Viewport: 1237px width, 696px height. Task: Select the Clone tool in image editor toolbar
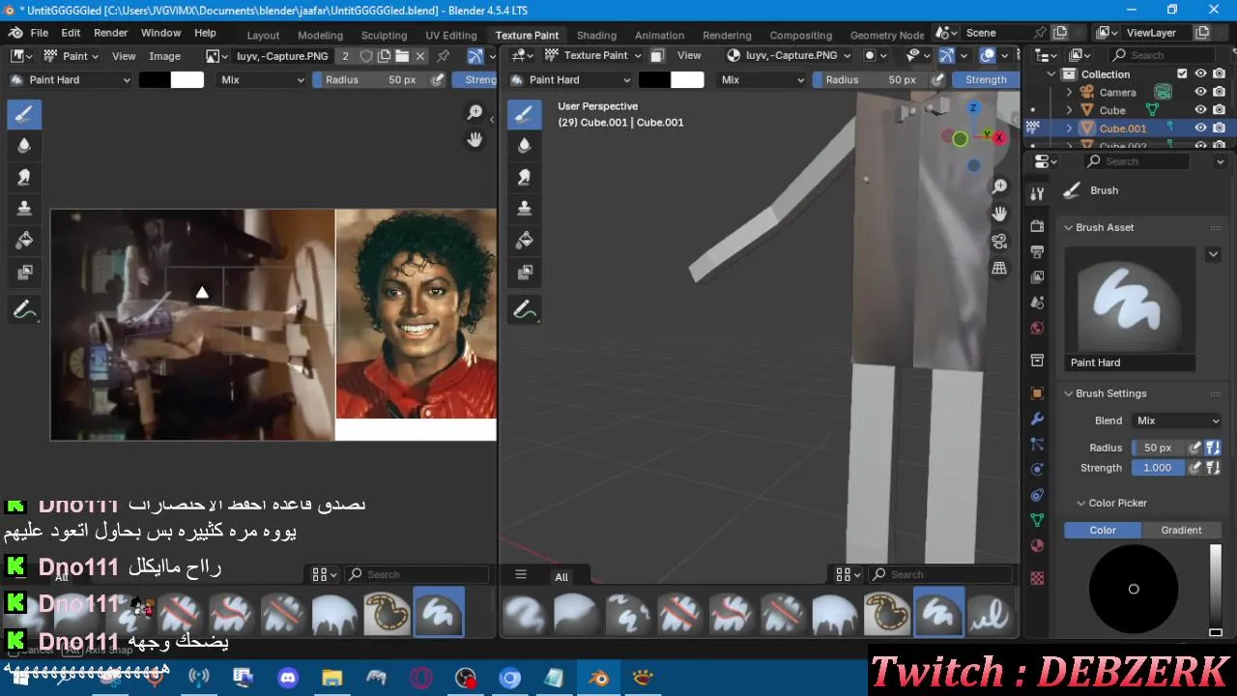tap(24, 209)
